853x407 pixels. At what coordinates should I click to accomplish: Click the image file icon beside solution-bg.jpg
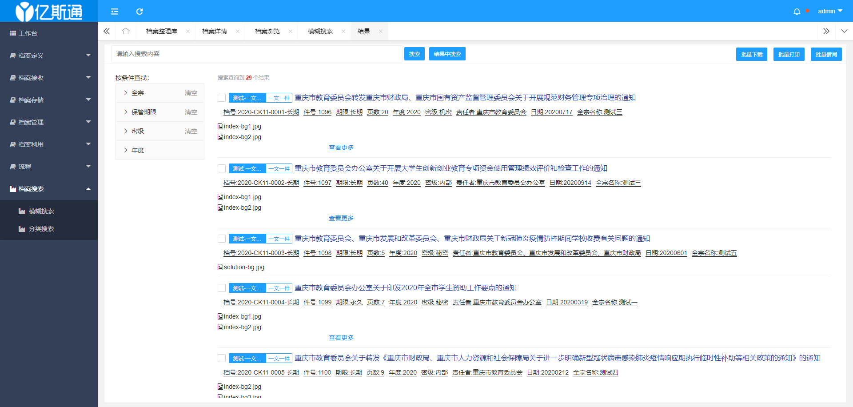[220, 267]
